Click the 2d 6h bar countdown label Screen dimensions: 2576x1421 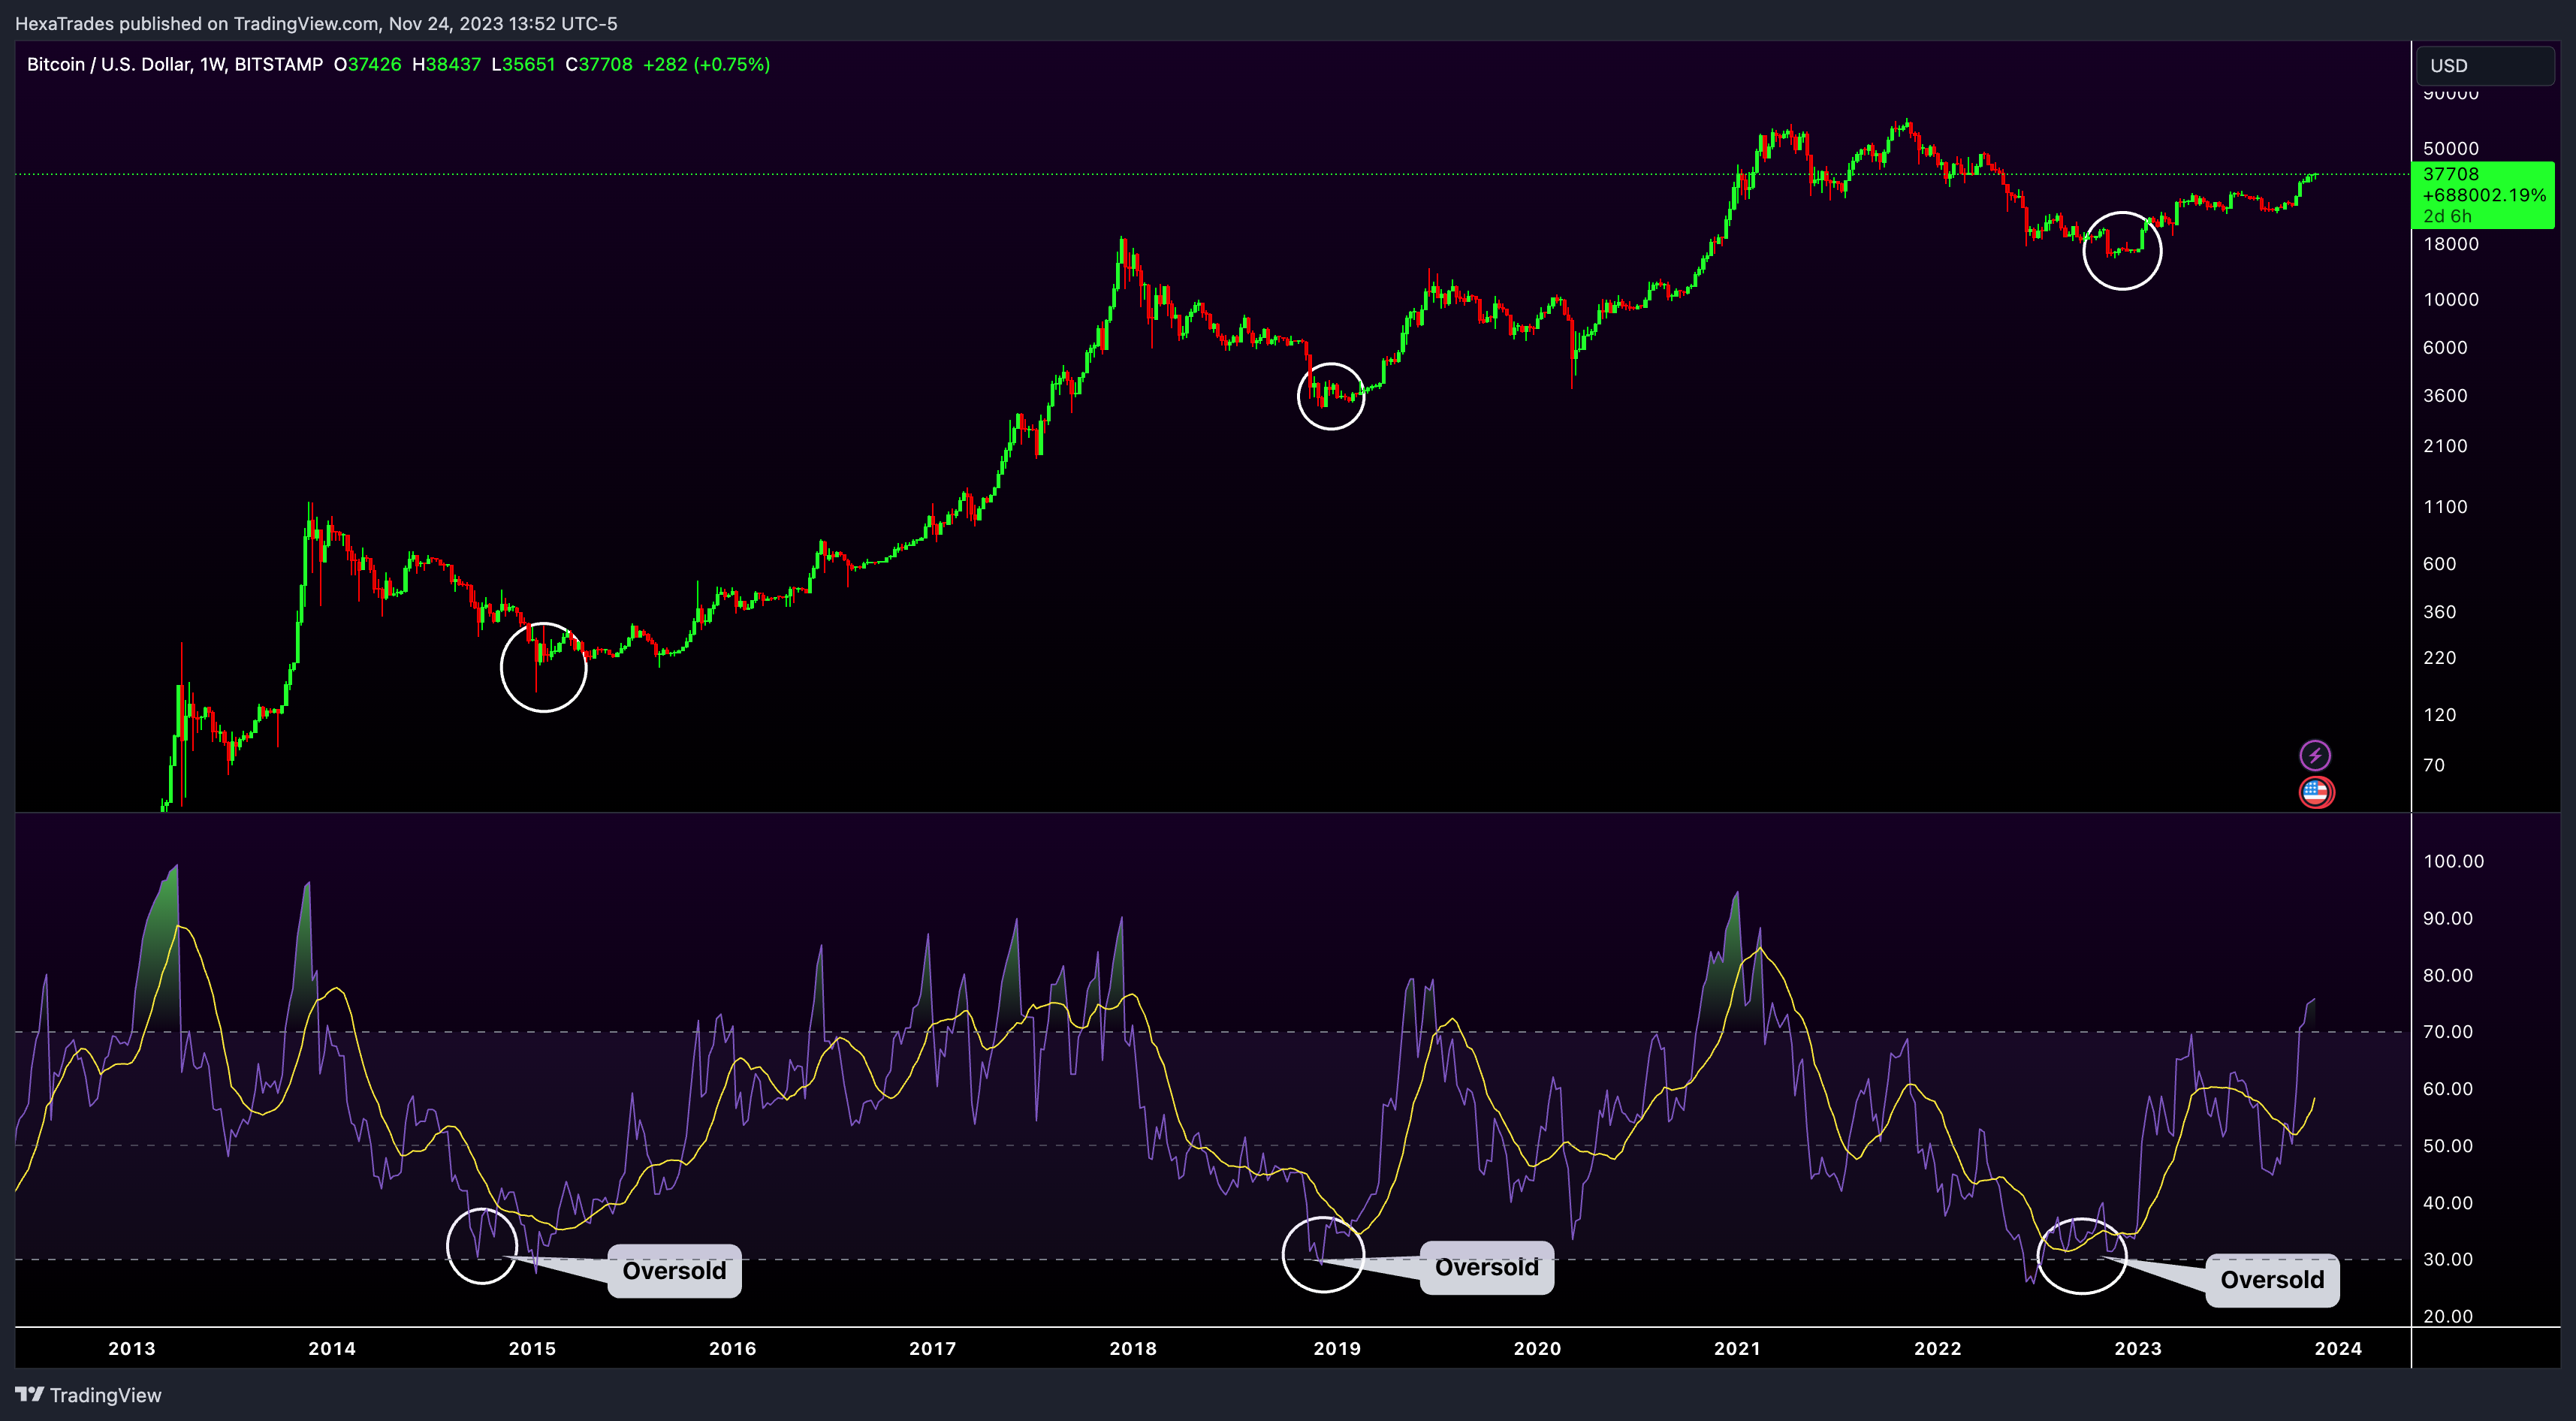pyautogui.click(x=2447, y=216)
